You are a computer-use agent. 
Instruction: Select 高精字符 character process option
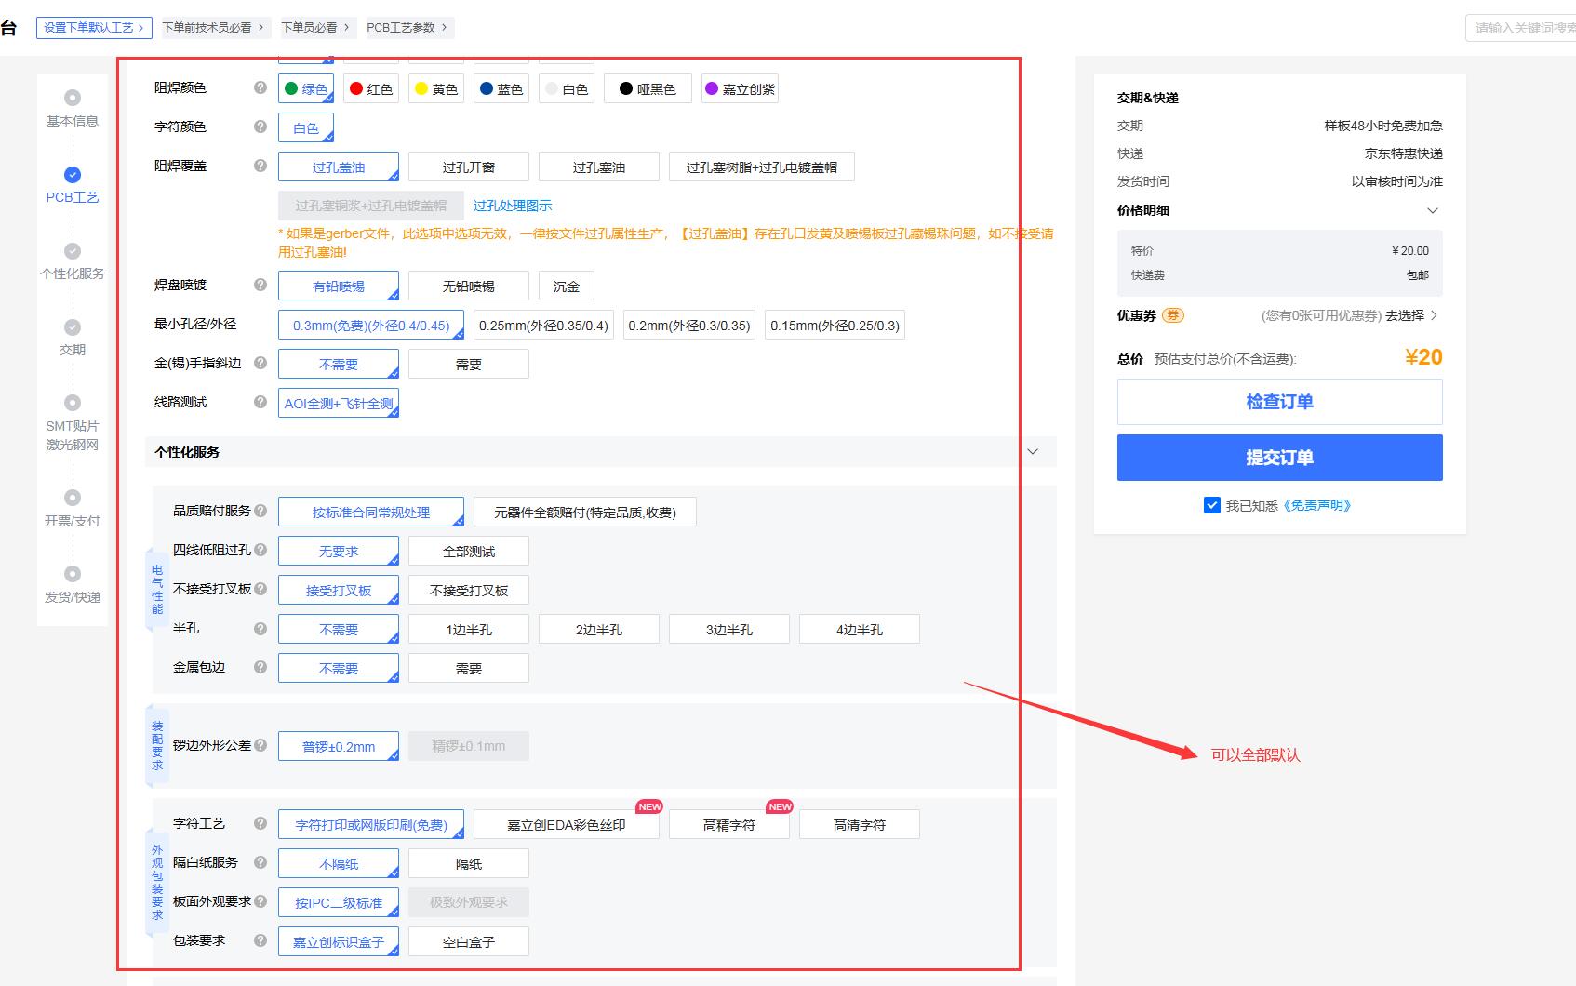729,825
